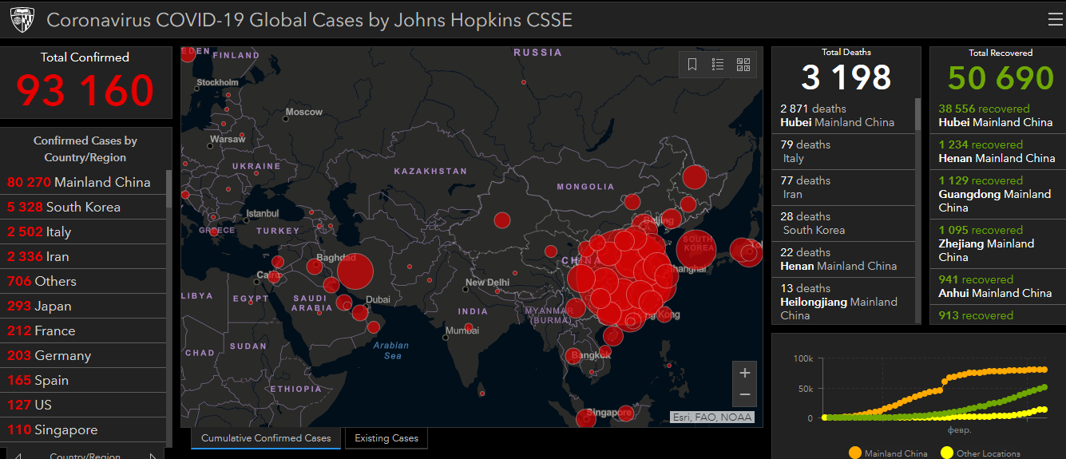Click the Total Recovered 50 690 figure

(x=1001, y=77)
